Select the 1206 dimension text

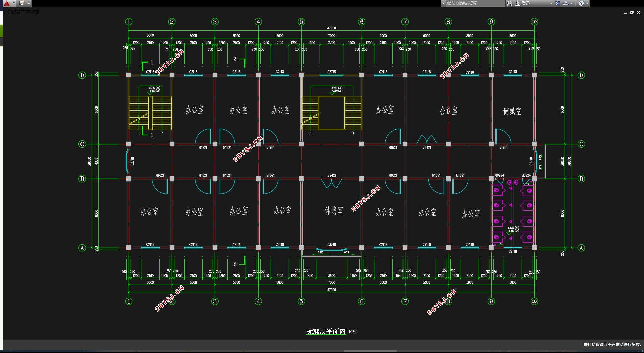click(x=369, y=276)
